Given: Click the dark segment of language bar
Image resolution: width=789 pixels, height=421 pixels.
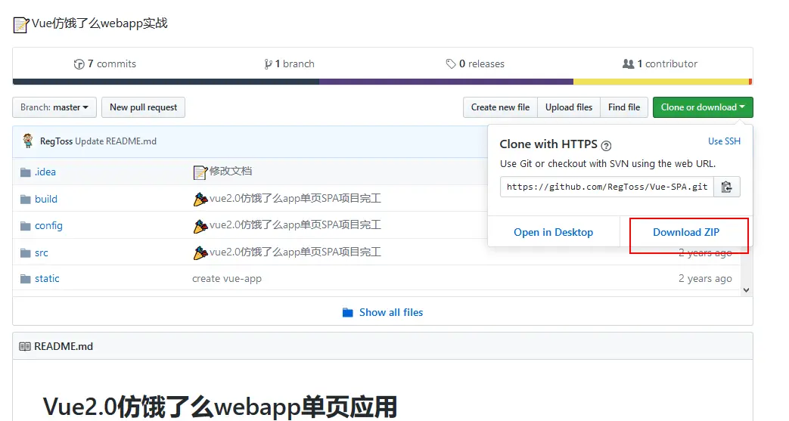Looking at the screenshot, I should tap(166, 82).
